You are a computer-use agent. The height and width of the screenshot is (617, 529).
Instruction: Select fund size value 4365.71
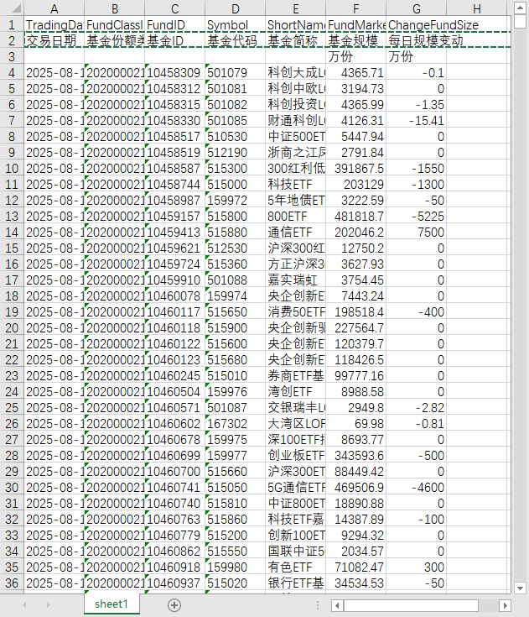click(356, 73)
